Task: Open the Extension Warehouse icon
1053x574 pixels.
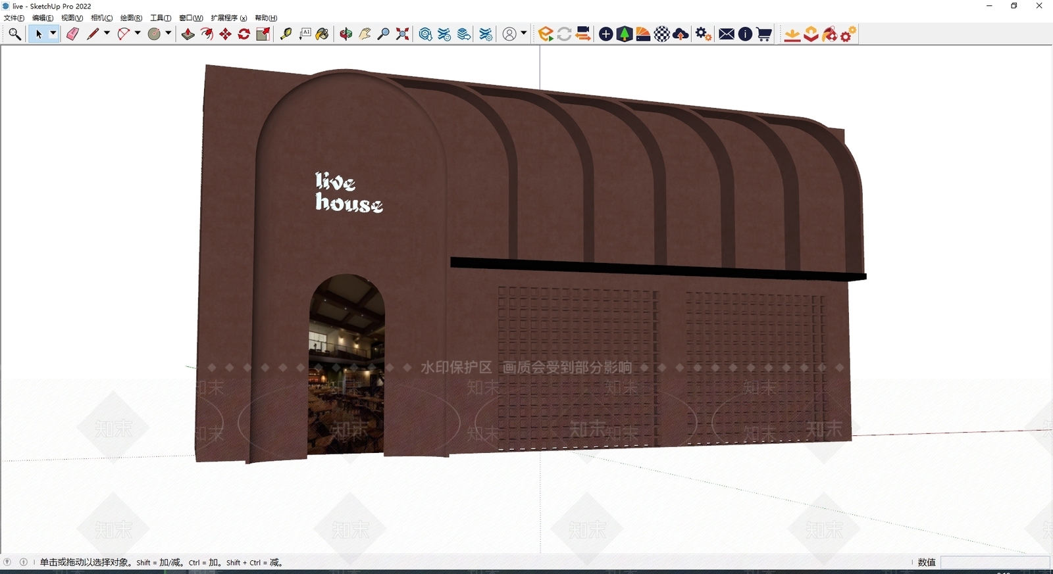Action: click(444, 34)
